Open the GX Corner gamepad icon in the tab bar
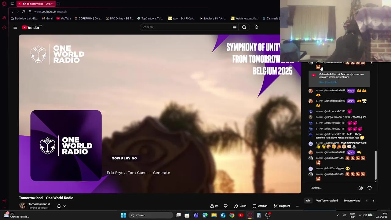This screenshot has height=220, width=391. [x=13, y=4]
